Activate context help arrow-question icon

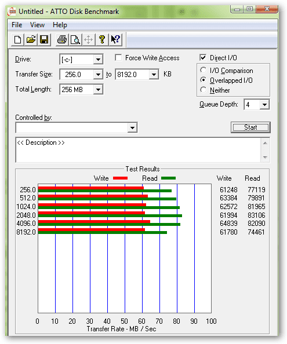[x=115, y=40]
